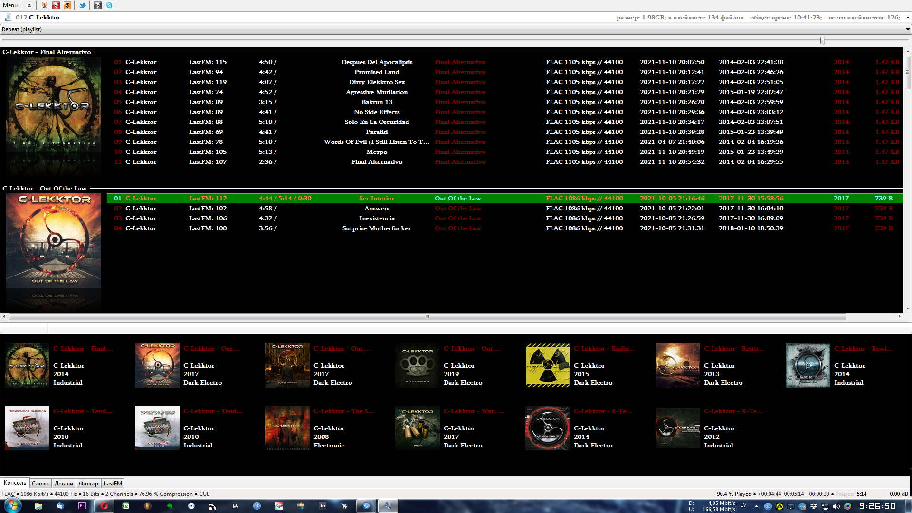This screenshot has width=912, height=513.
Task: Click the Skype toolbar icon
Action: tap(109, 5)
